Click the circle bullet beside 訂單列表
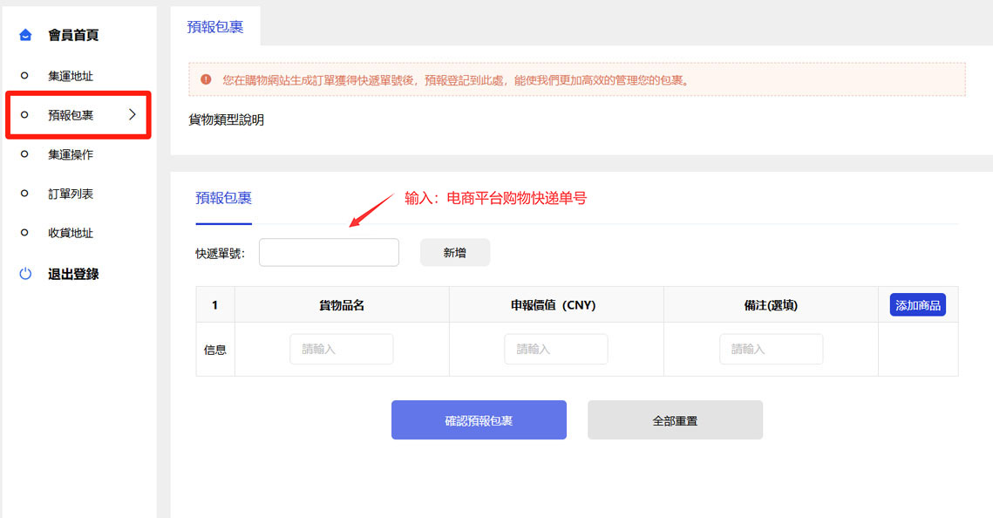 pyautogui.click(x=24, y=194)
